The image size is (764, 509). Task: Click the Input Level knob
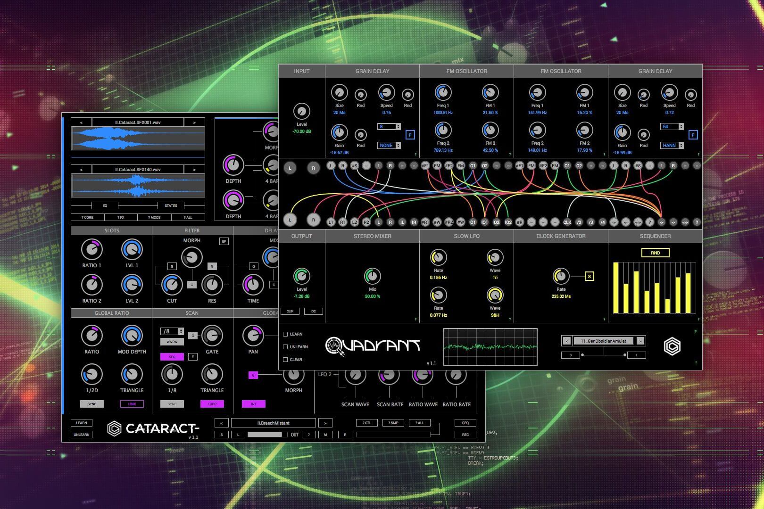point(301,112)
